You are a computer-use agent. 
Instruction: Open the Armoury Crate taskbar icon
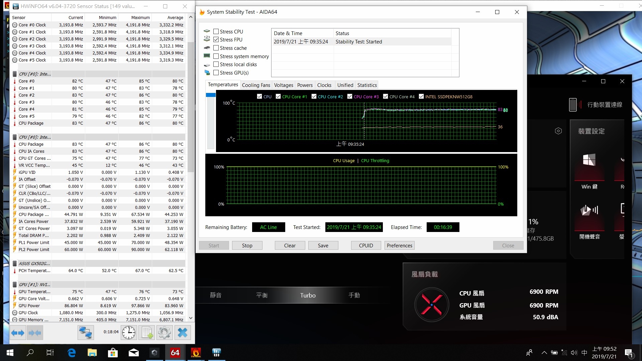(154, 353)
